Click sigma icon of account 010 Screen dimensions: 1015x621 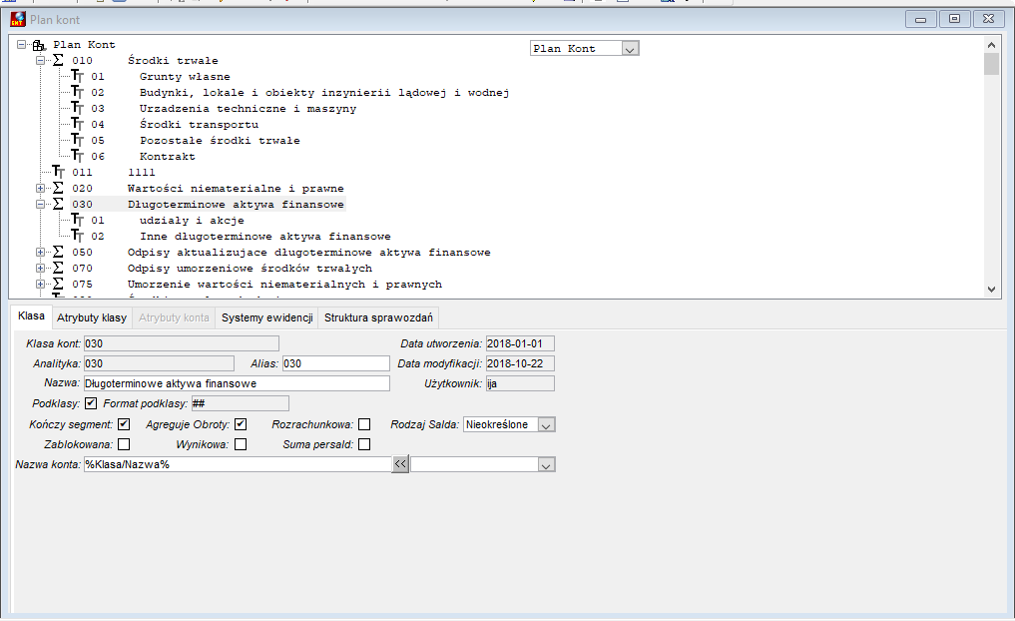58,60
